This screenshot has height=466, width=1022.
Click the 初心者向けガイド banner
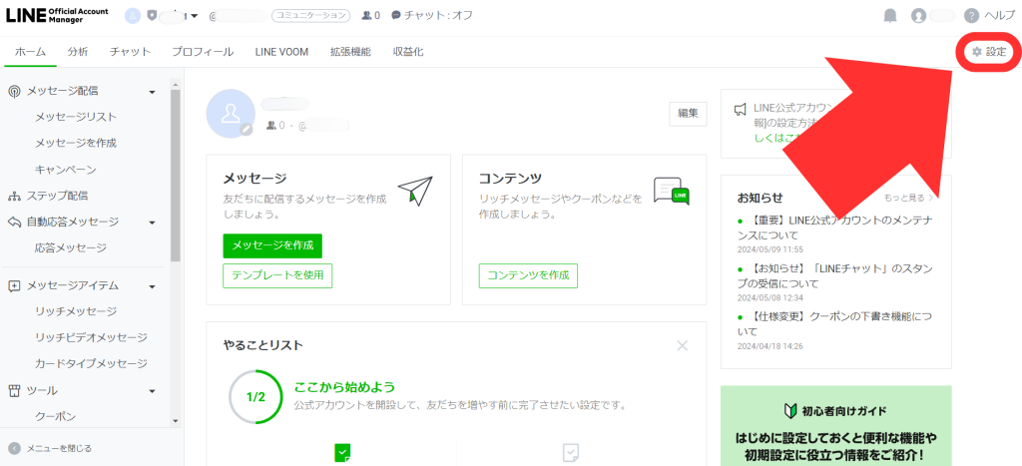pos(835,426)
